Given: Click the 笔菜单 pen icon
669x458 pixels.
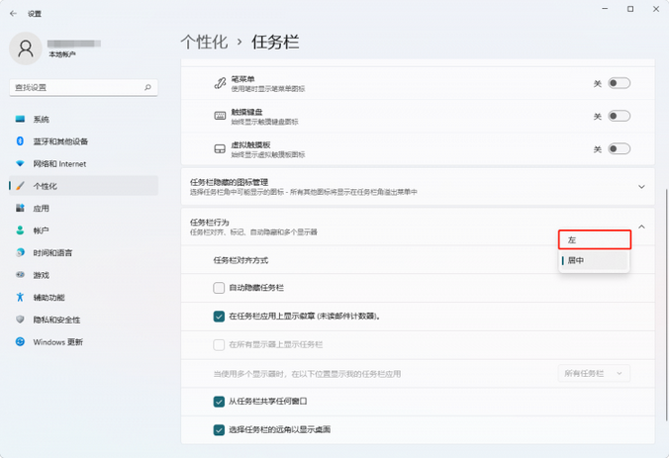Looking at the screenshot, I should (x=220, y=83).
